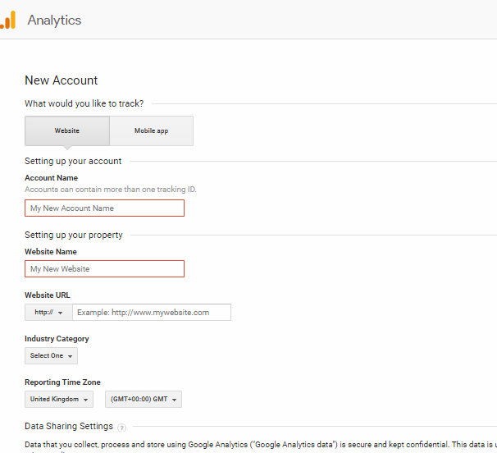The width and height of the screenshot is (497, 453).
Task: Click the Account Name label
Action: [51, 178]
